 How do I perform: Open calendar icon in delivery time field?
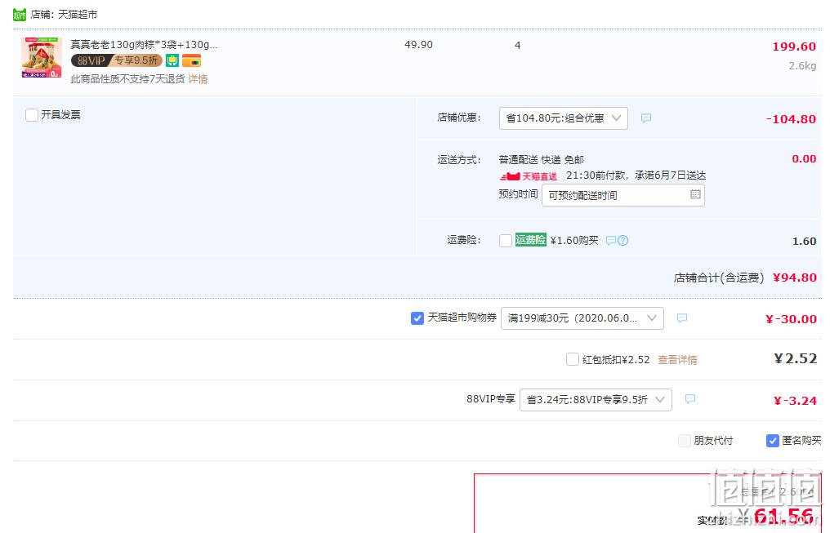click(x=695, y=194)
